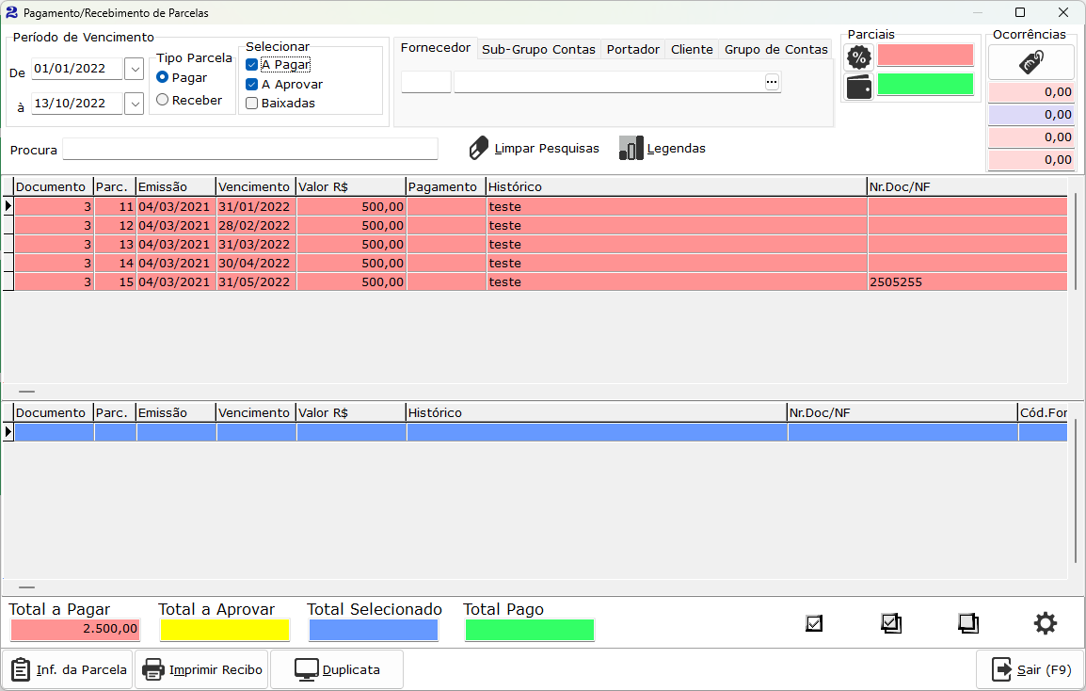
Task: Select row with due date 30/04/2022
Action: 540,263
